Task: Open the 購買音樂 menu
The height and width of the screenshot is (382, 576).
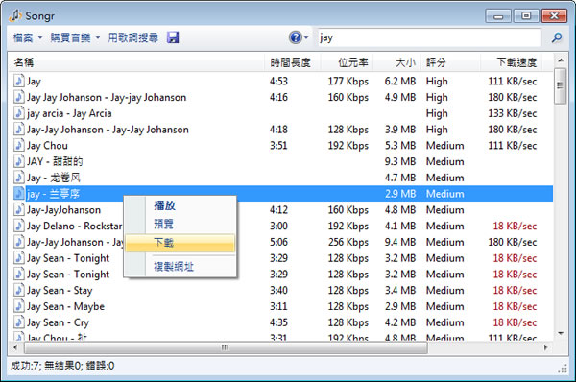Action: pos(75,37)
